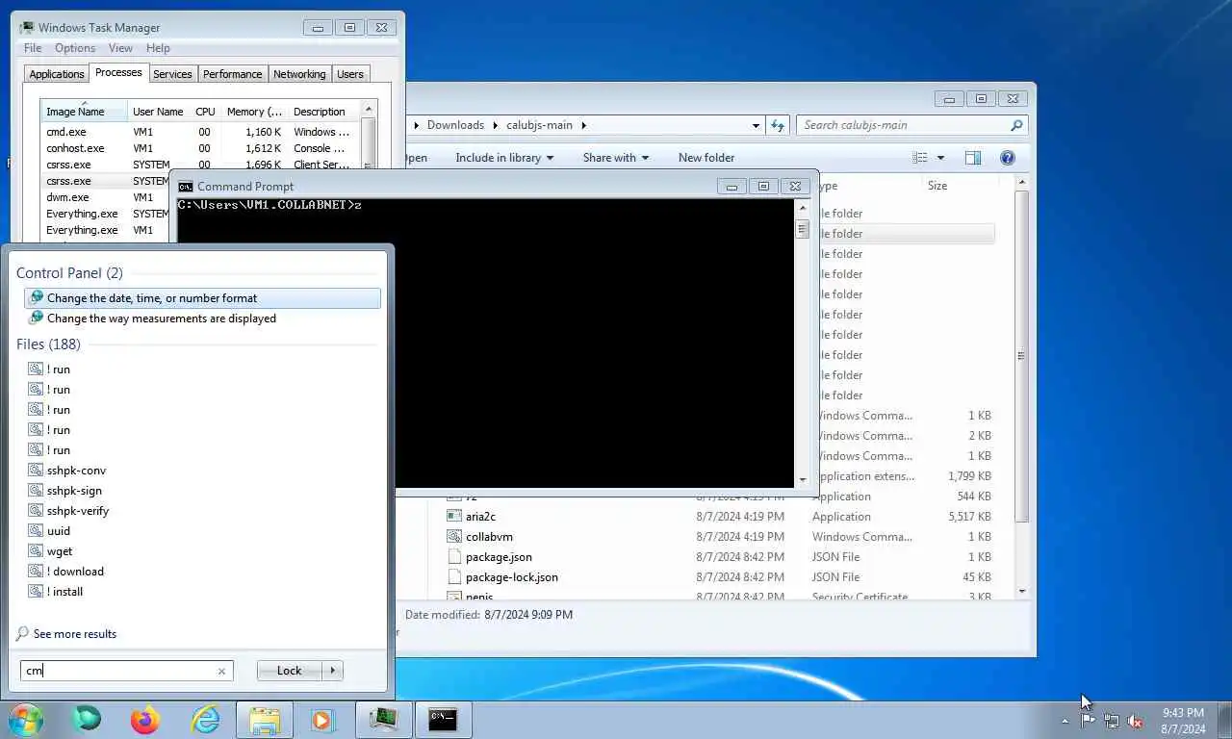Image resolution: width=1232 pixels, height=739 pixels.
Task: Launch Firefox from the taskbar
Action: point(145,720)
